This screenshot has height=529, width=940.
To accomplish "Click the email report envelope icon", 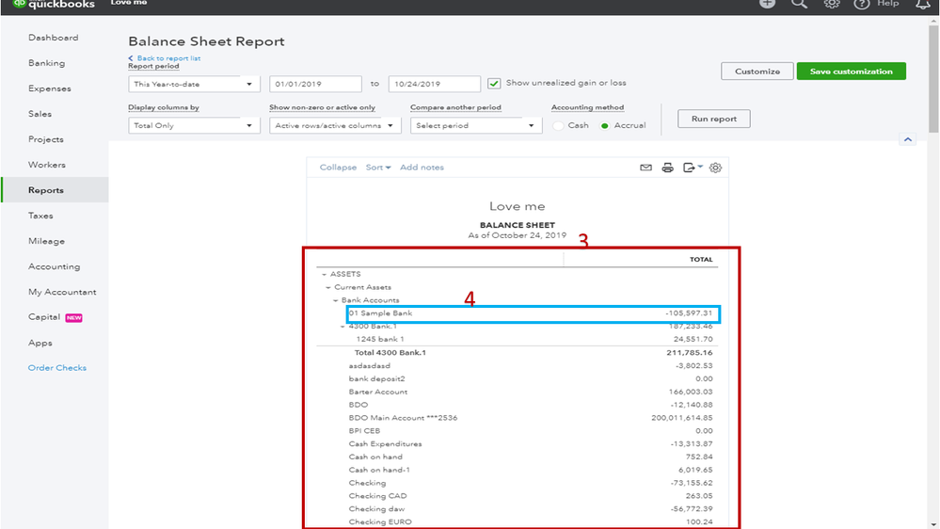I will click(x=645, y=168).
